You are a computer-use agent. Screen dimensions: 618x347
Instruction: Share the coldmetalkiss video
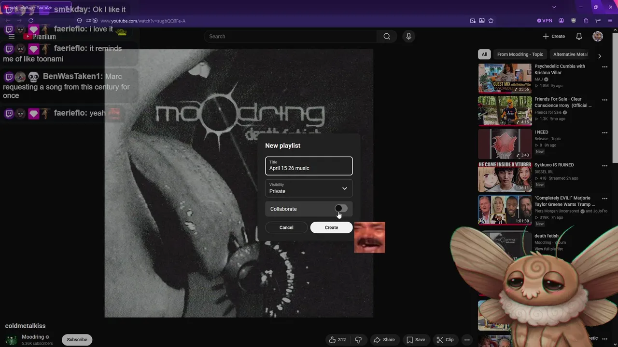(x=384, y=340)
